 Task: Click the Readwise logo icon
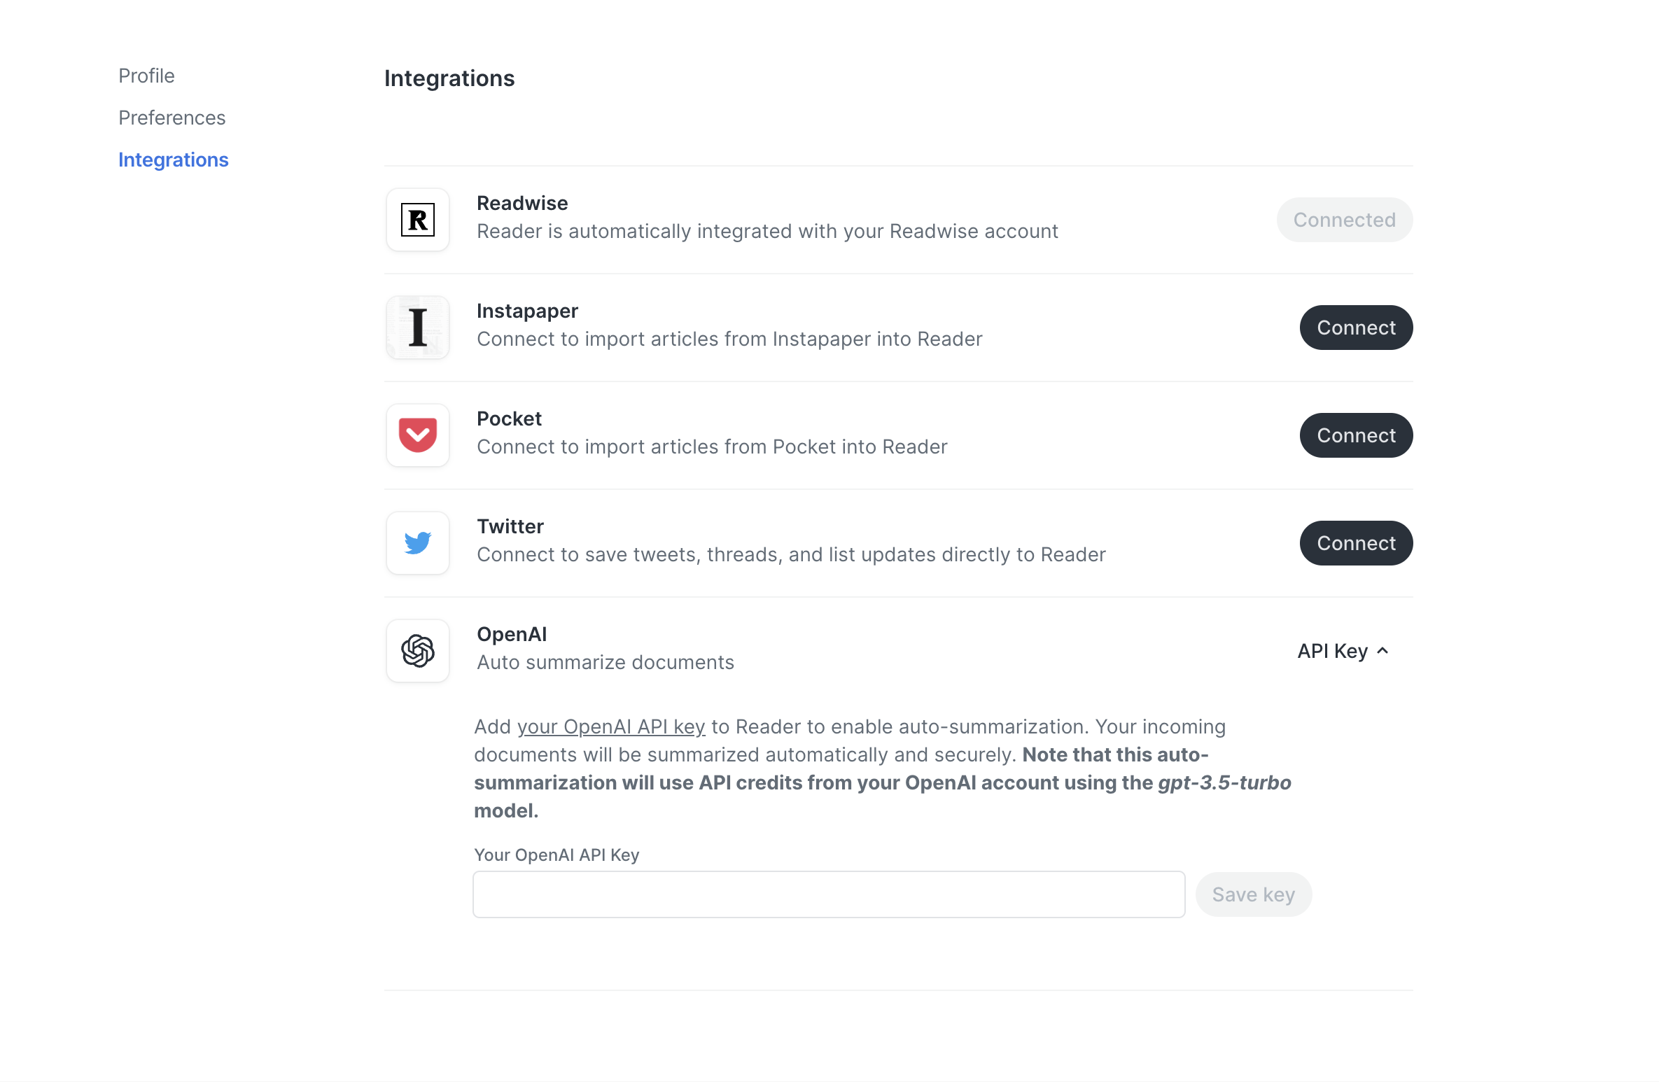coord(418,220)
